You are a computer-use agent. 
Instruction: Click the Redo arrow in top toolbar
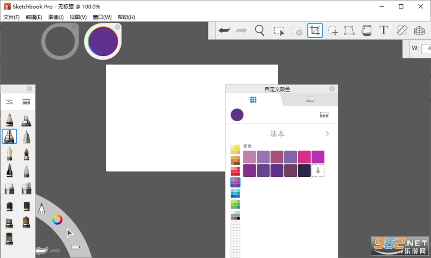coord(241,30)
